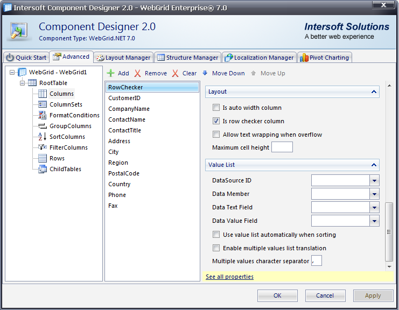Uncheck Is row checker column

(216, 121)
